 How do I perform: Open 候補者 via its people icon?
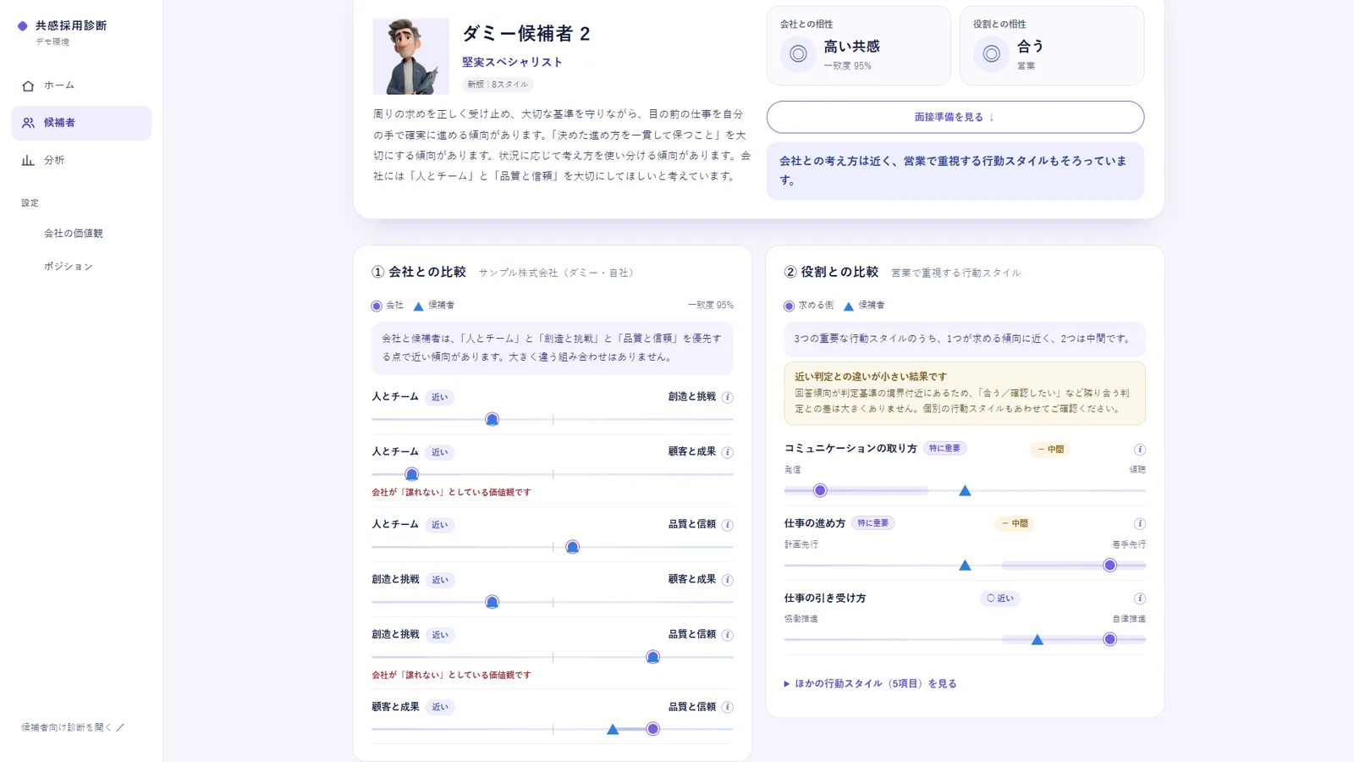click(28, 123)
